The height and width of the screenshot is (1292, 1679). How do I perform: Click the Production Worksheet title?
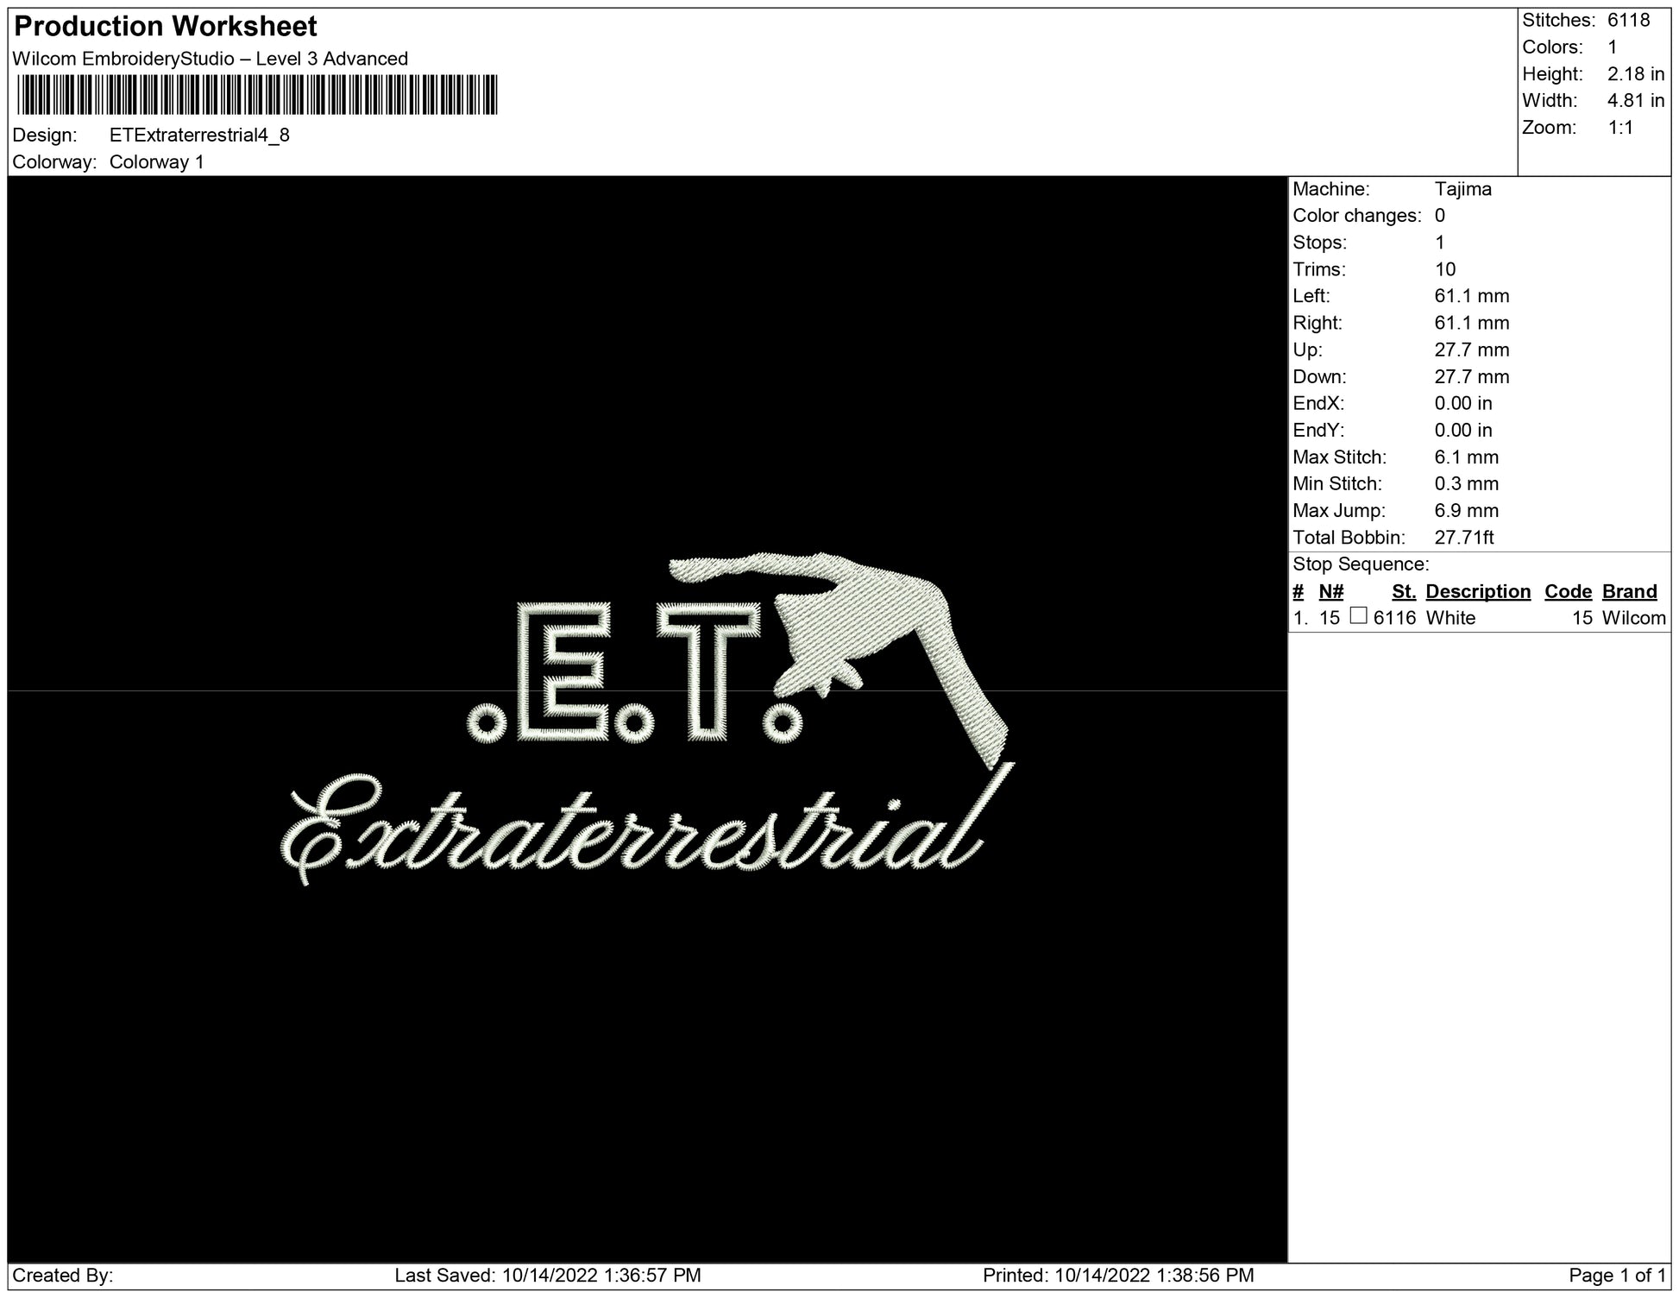point(166,27)
